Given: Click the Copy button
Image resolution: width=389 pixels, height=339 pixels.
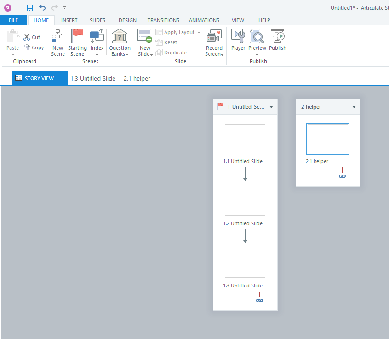Looking at the screenshot, I should [x=34, y=47].
